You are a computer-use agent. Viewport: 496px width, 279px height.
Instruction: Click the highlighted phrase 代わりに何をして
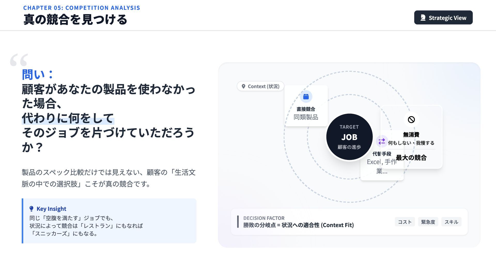(x=68, y=118)
